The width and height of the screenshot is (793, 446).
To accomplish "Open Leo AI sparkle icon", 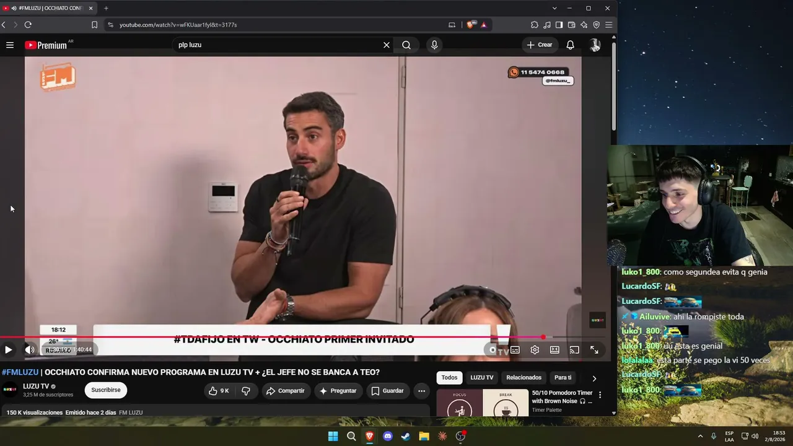I will click(x=584, y=25).
